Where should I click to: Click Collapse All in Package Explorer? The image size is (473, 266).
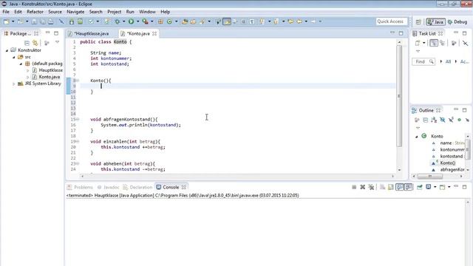pos(27,43)
